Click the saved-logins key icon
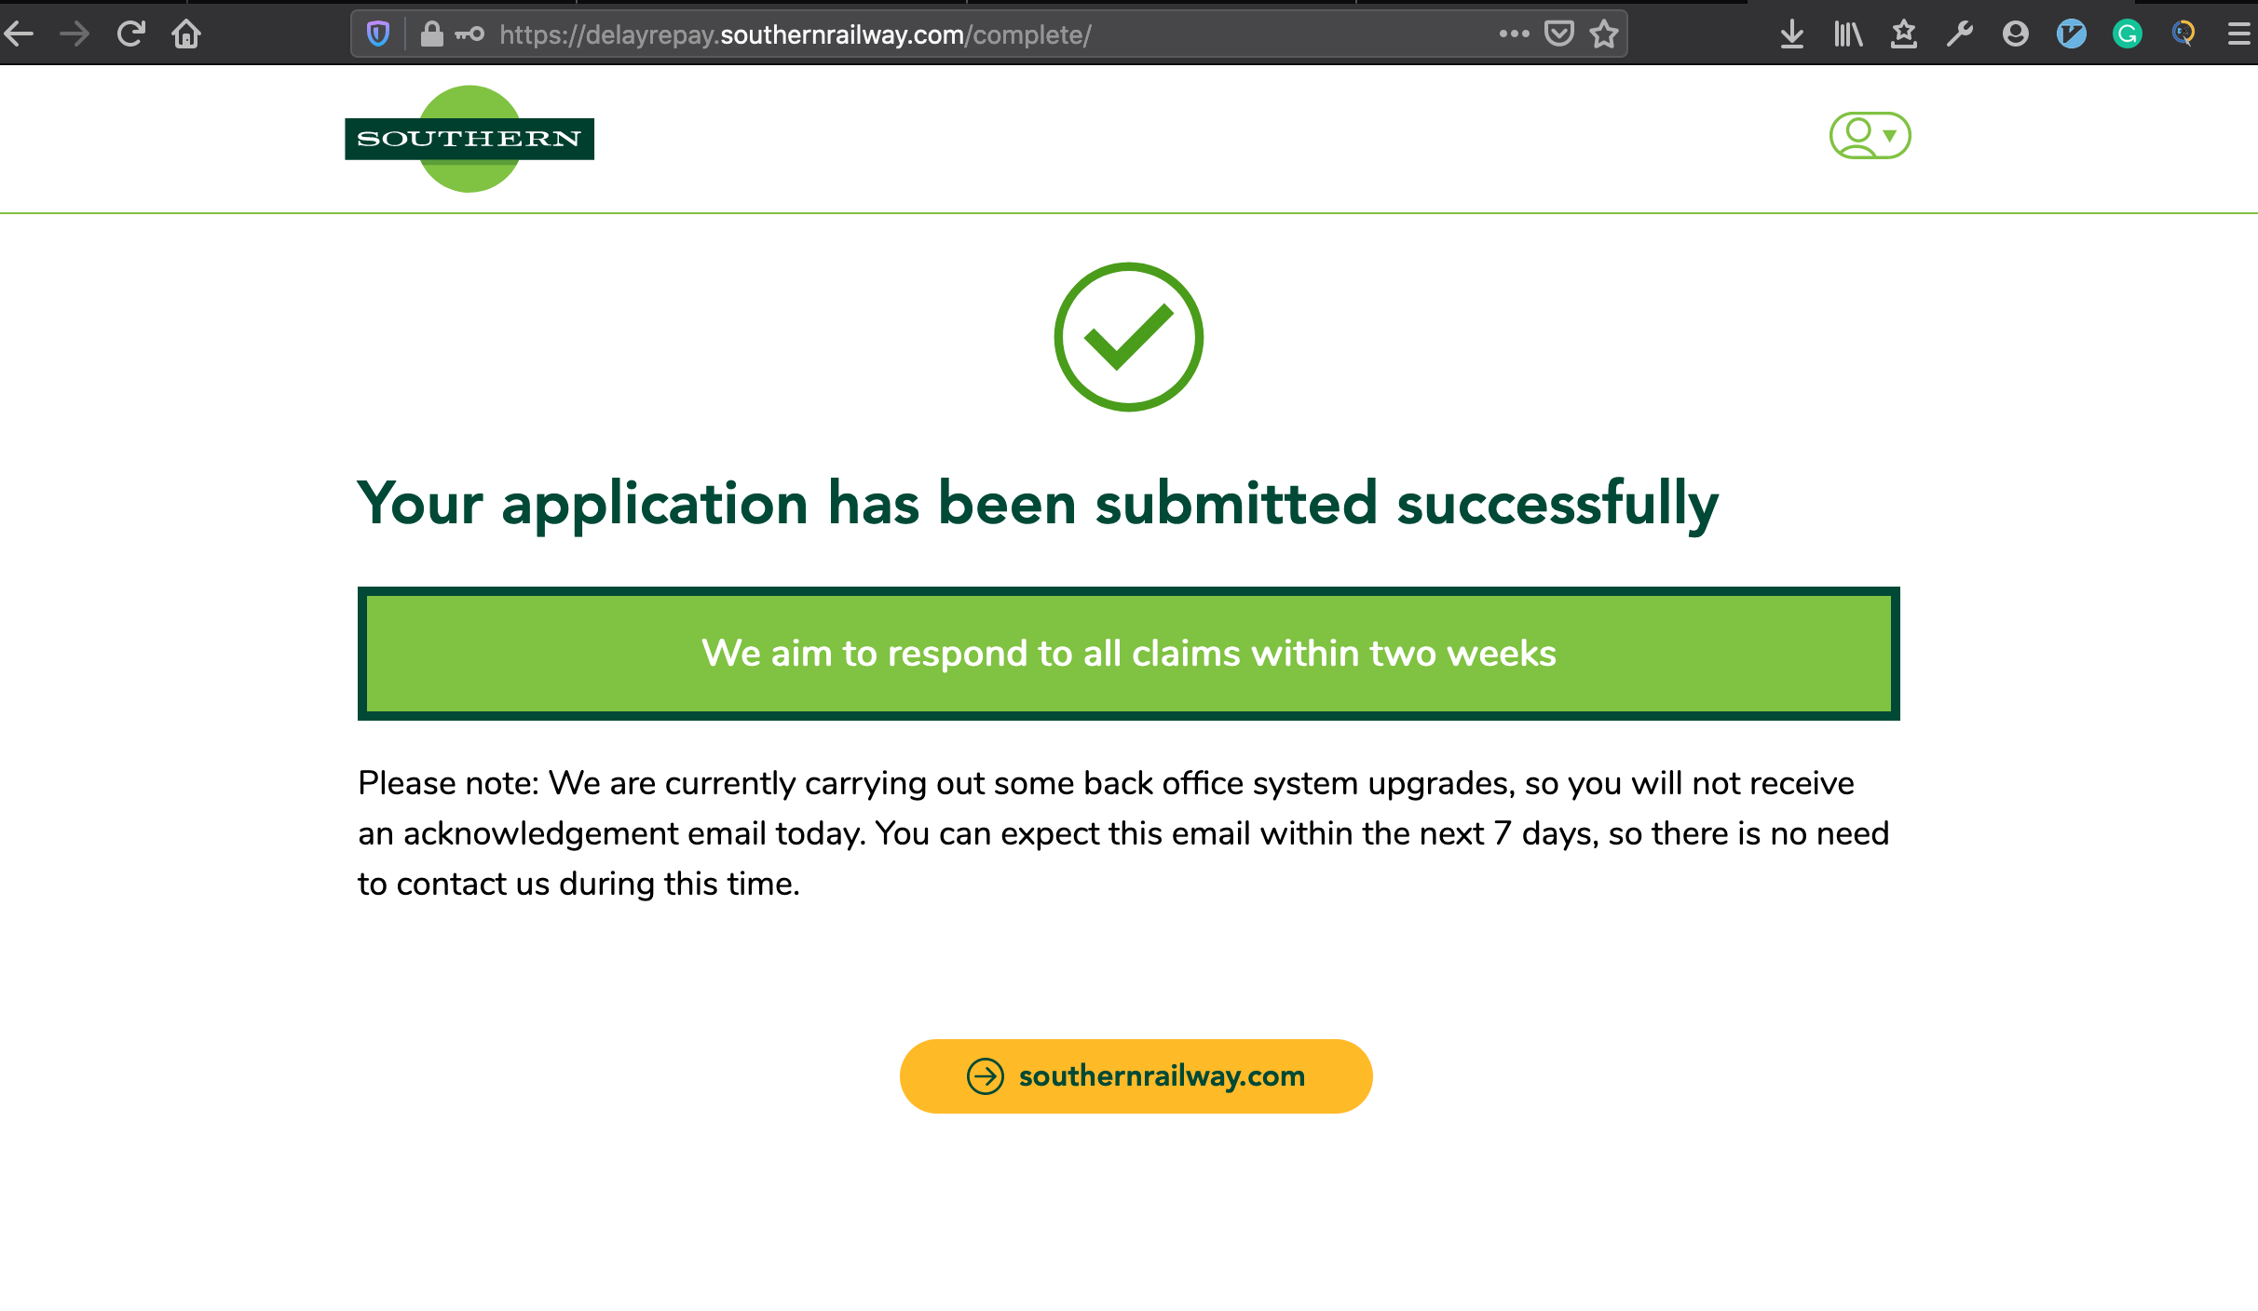 (x=469, y=34)
